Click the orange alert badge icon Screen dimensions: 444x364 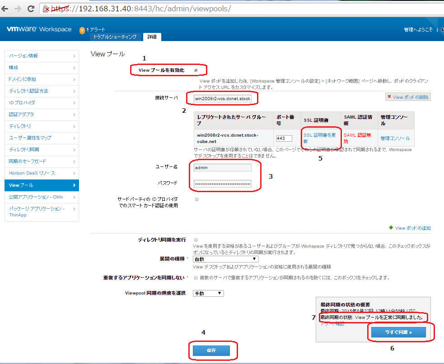click(82, 31)
